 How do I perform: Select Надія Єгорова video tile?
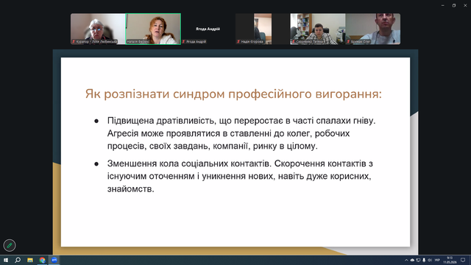click(x=263, y=29)
